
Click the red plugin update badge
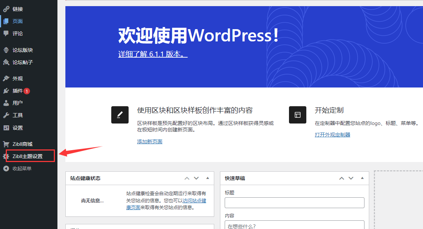click(27, 91)
